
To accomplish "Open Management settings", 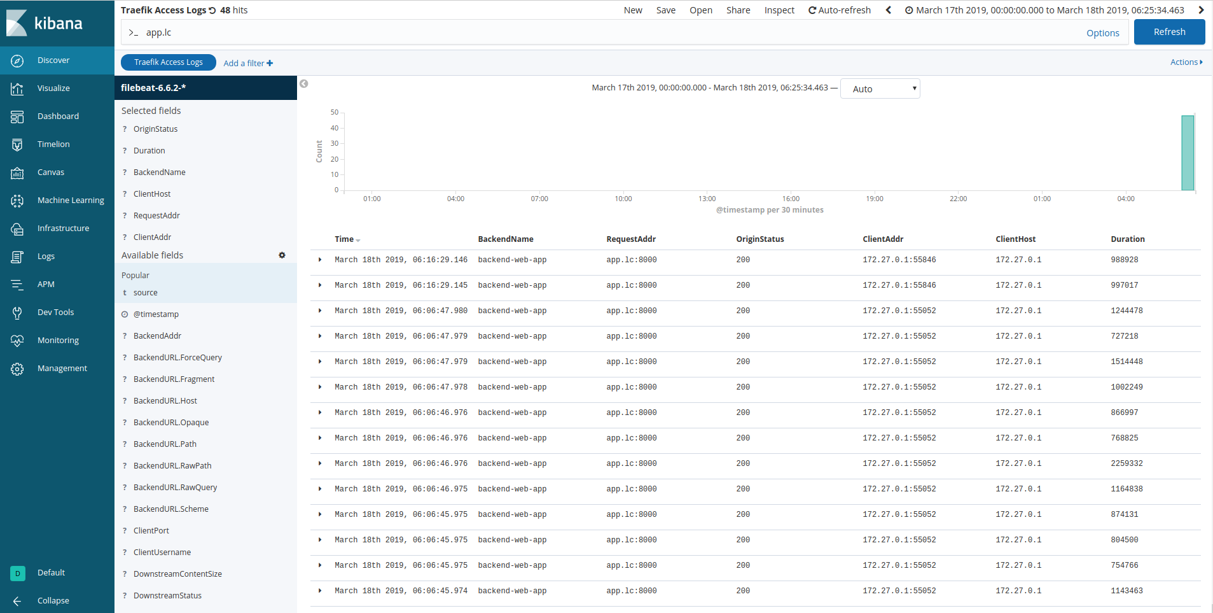I will pyautogui.click(x=62, y=368).
